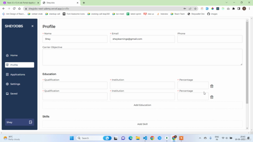253x142 pixels.
Task: Open Ant Design of React bookmark
Action: 14,14
